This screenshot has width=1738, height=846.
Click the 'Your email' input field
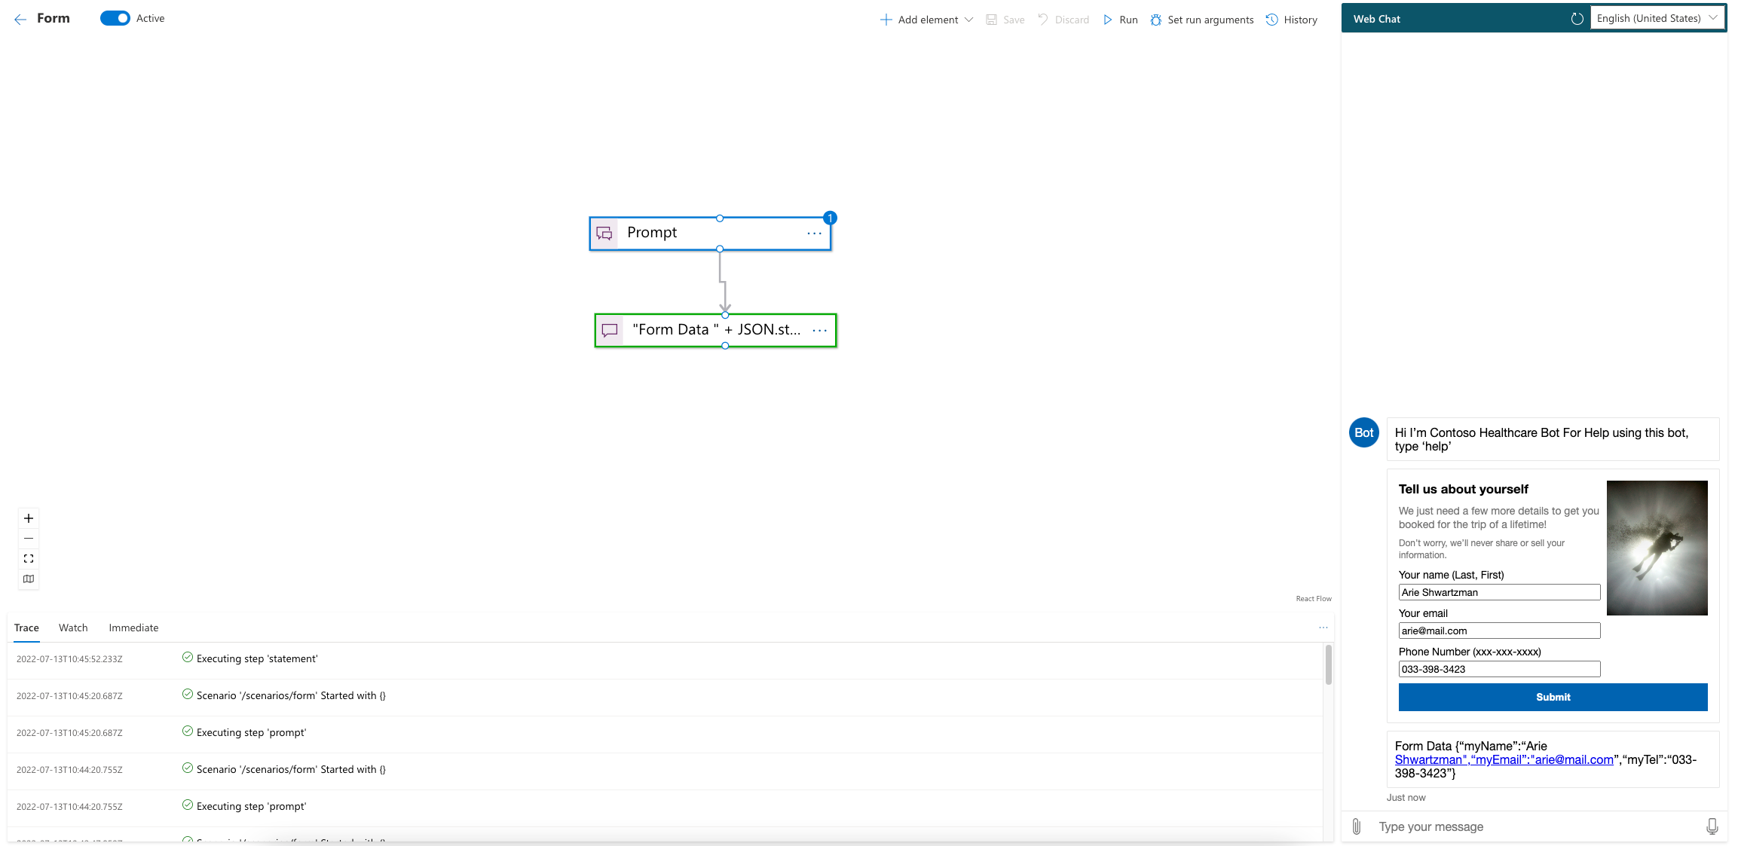[x=1499, y=631]
